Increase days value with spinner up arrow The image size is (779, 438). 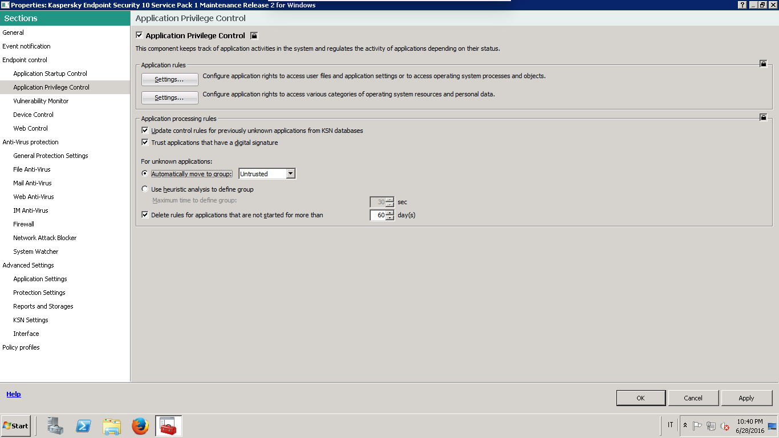(x=390, y=213)
